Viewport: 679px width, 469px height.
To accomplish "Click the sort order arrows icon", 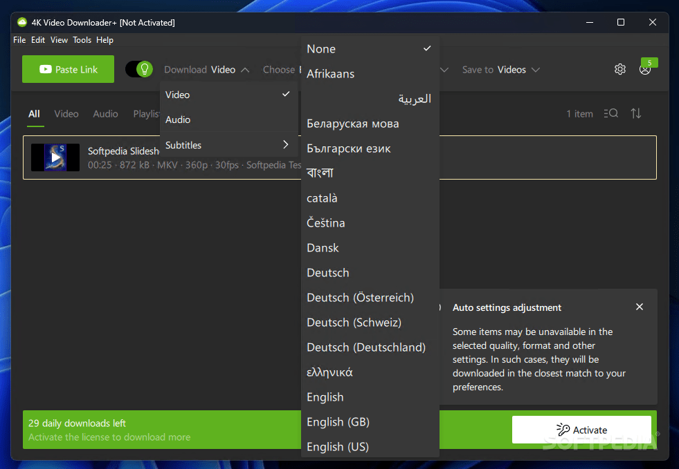I will point(635,113).
